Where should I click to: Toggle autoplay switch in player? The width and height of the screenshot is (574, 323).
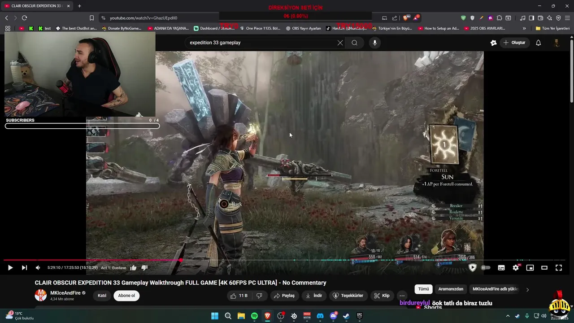pos(486,268)
